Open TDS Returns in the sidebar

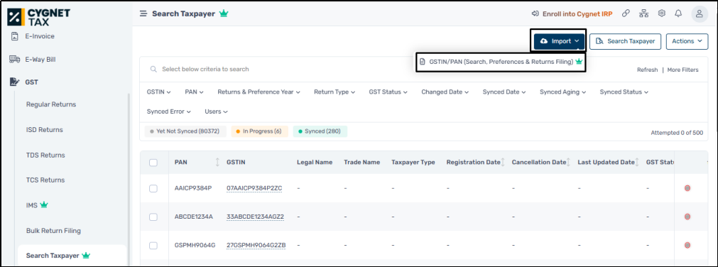[45, 155]
